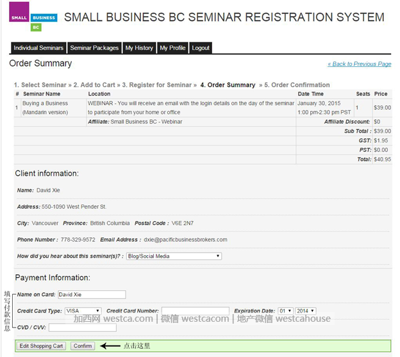Select the WEBINAR location description cell

pos(191,108)
